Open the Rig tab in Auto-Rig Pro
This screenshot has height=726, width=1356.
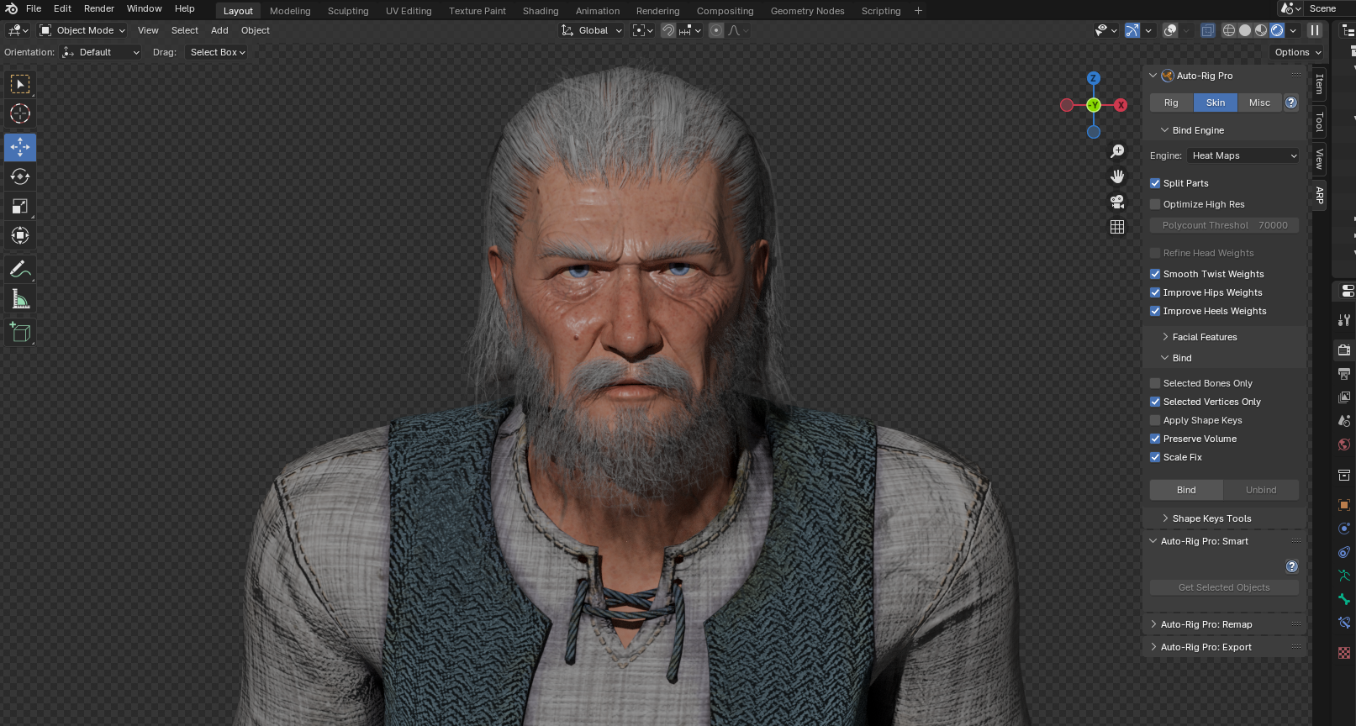tap(1171, 103)
